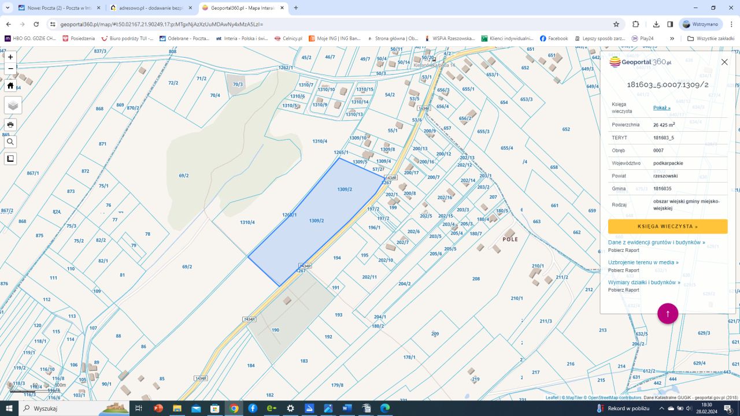Click the KSIĘGA WIECZYSTA yellow button
The image size is (740, 416).
coord(667,226)
